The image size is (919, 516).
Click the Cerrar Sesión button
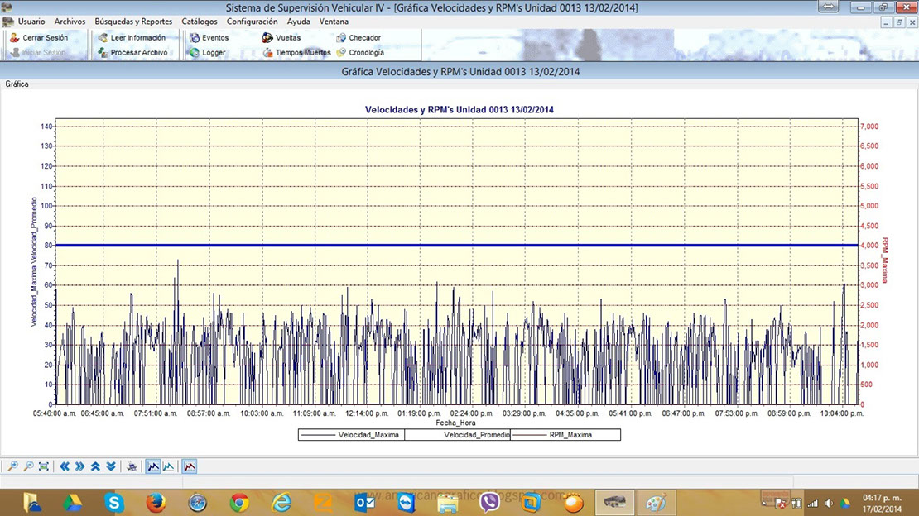[x=45, y=38]
